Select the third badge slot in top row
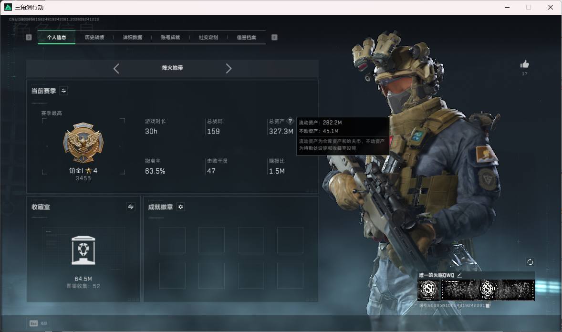562x332 pixels. pos(251,240)
